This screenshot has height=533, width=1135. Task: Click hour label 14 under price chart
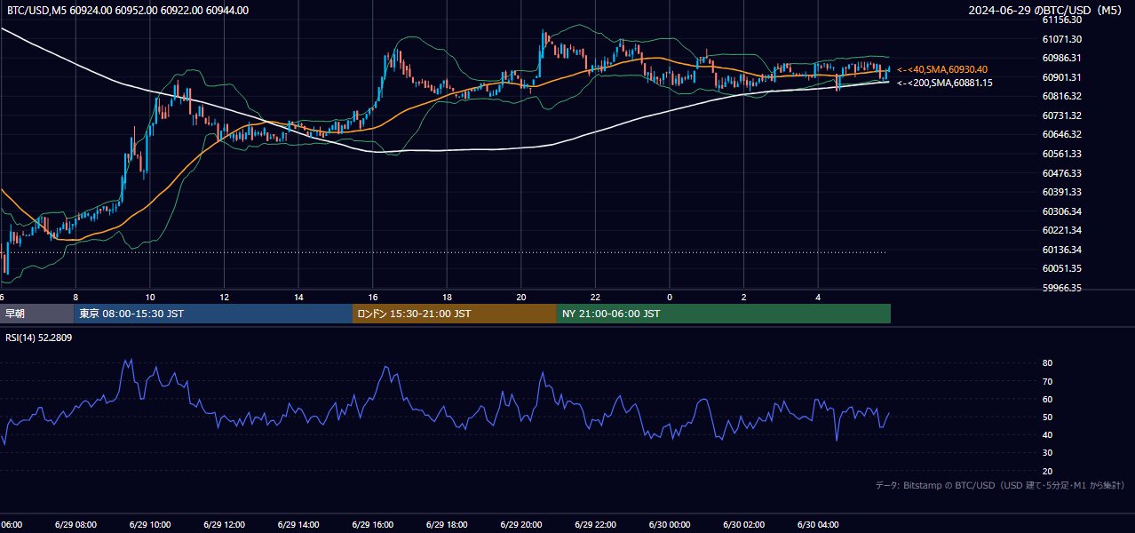[x=298, y=297]
